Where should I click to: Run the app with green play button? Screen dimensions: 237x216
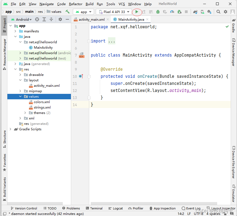(137, 12)
